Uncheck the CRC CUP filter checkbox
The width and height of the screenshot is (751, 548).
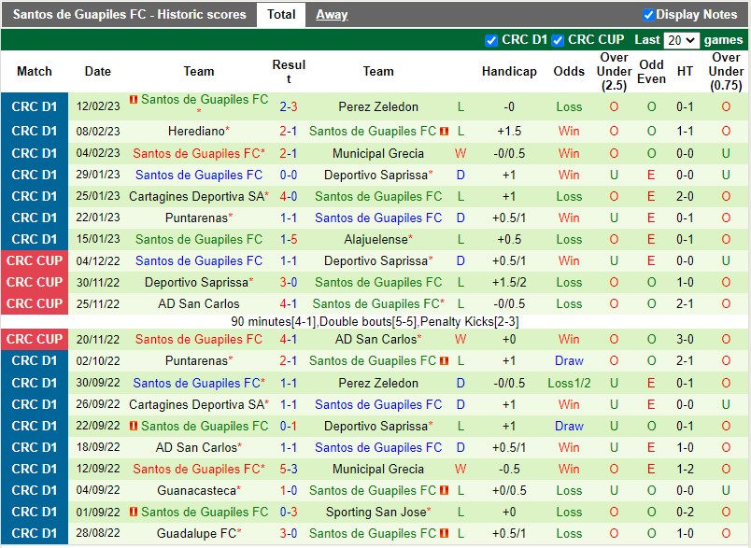(x=558, y=40)
